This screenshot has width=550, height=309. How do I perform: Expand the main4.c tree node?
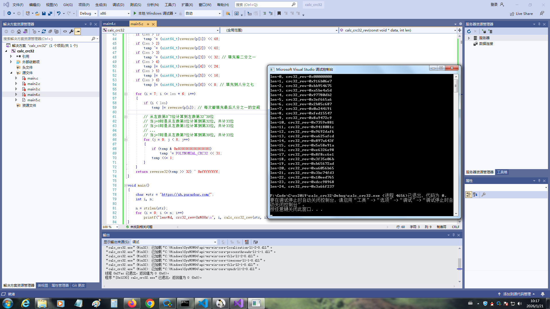point(16,94)
